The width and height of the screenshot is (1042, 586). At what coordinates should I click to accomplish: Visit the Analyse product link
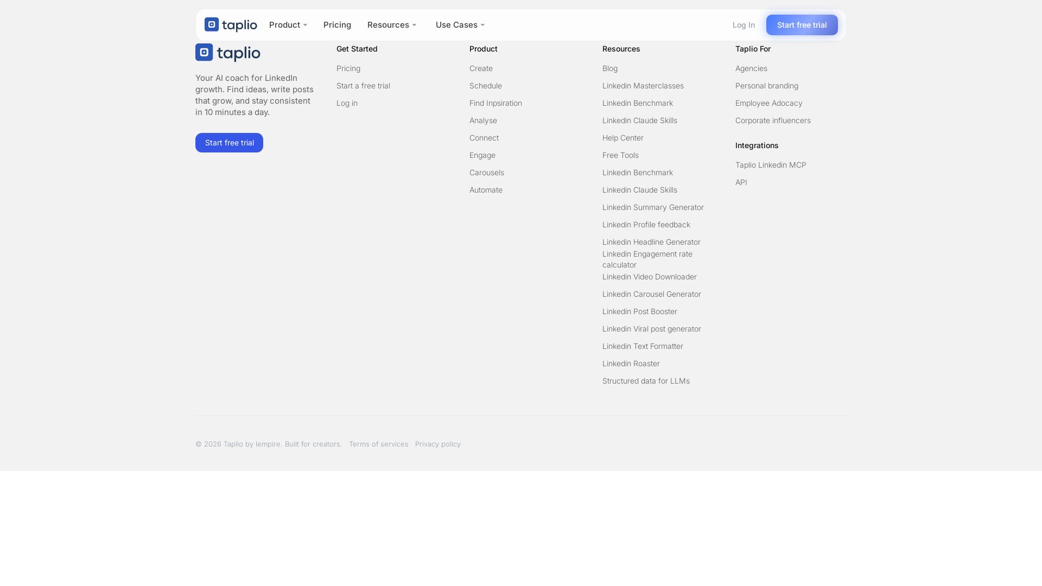click(483, 120)
